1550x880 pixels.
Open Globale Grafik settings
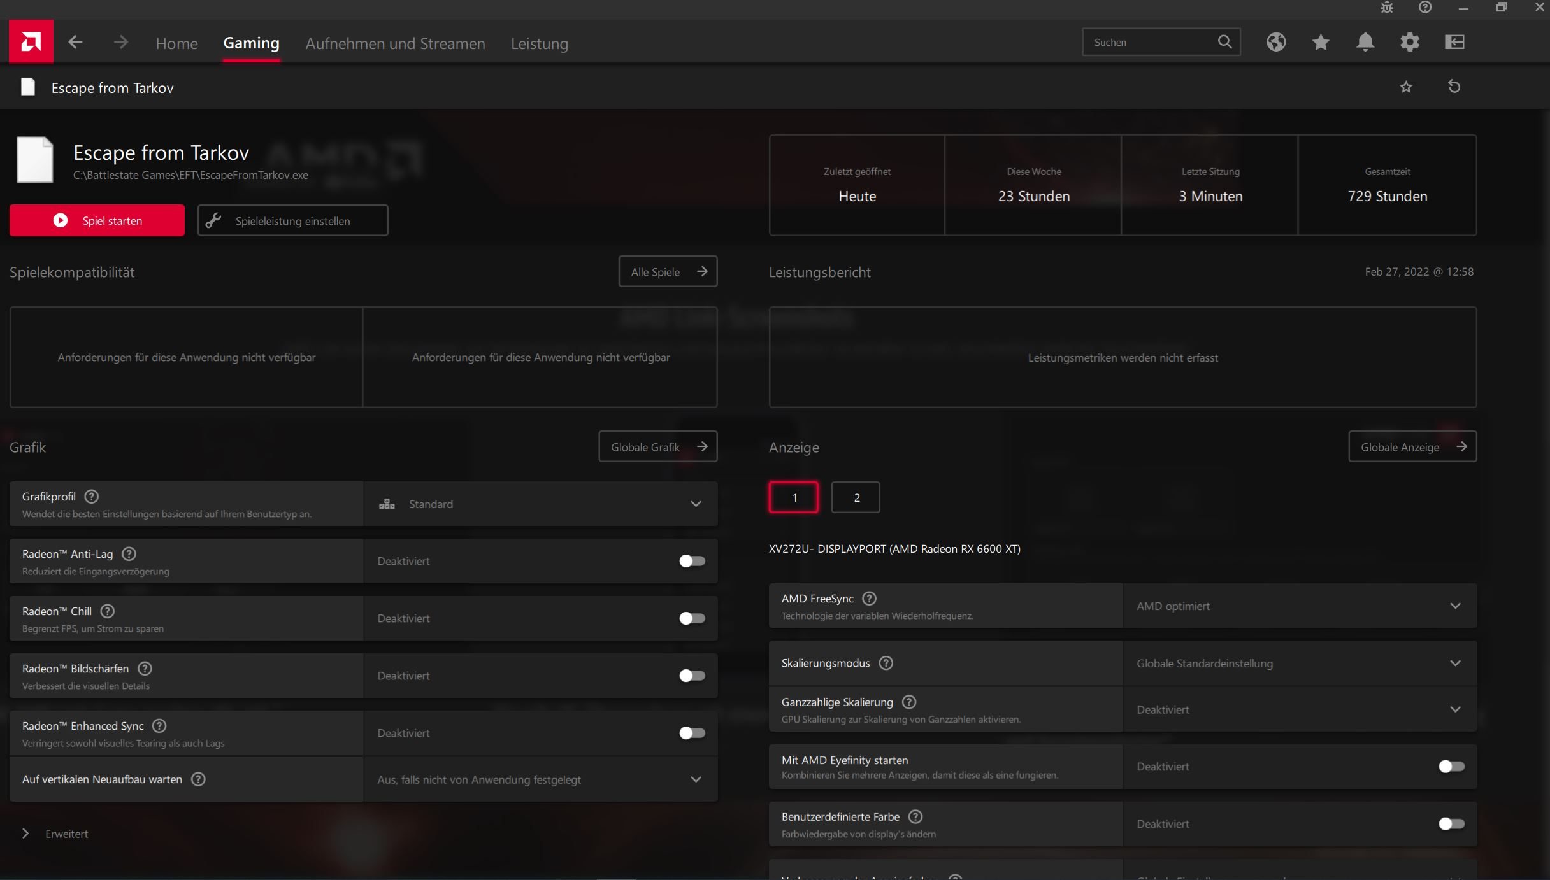(x=657, y=447)
